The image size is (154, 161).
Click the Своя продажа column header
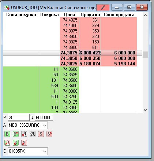tap(119, 15)
